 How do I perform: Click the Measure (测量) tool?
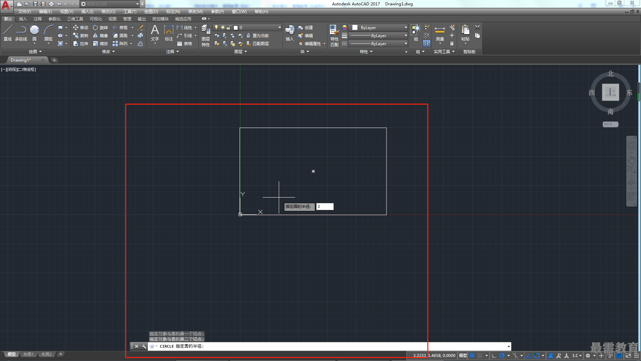[x=440, y=33]
